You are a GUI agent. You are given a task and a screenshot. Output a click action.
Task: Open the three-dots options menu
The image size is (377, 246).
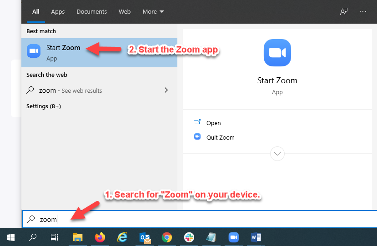[x=363, y=11]
